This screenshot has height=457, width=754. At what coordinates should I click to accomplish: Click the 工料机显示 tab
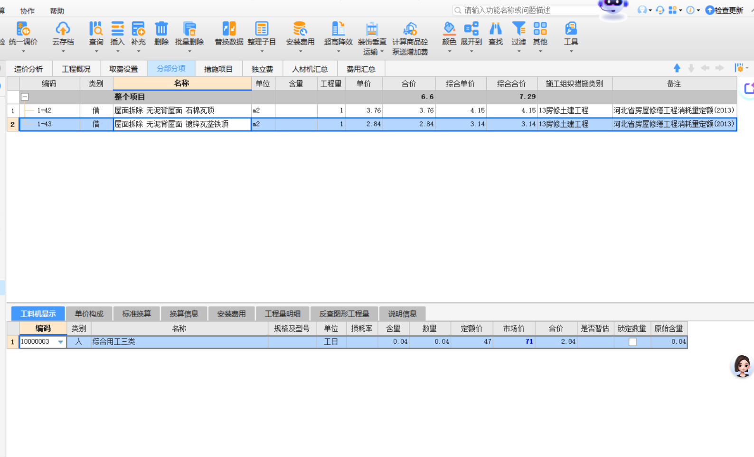click(38, 314)
